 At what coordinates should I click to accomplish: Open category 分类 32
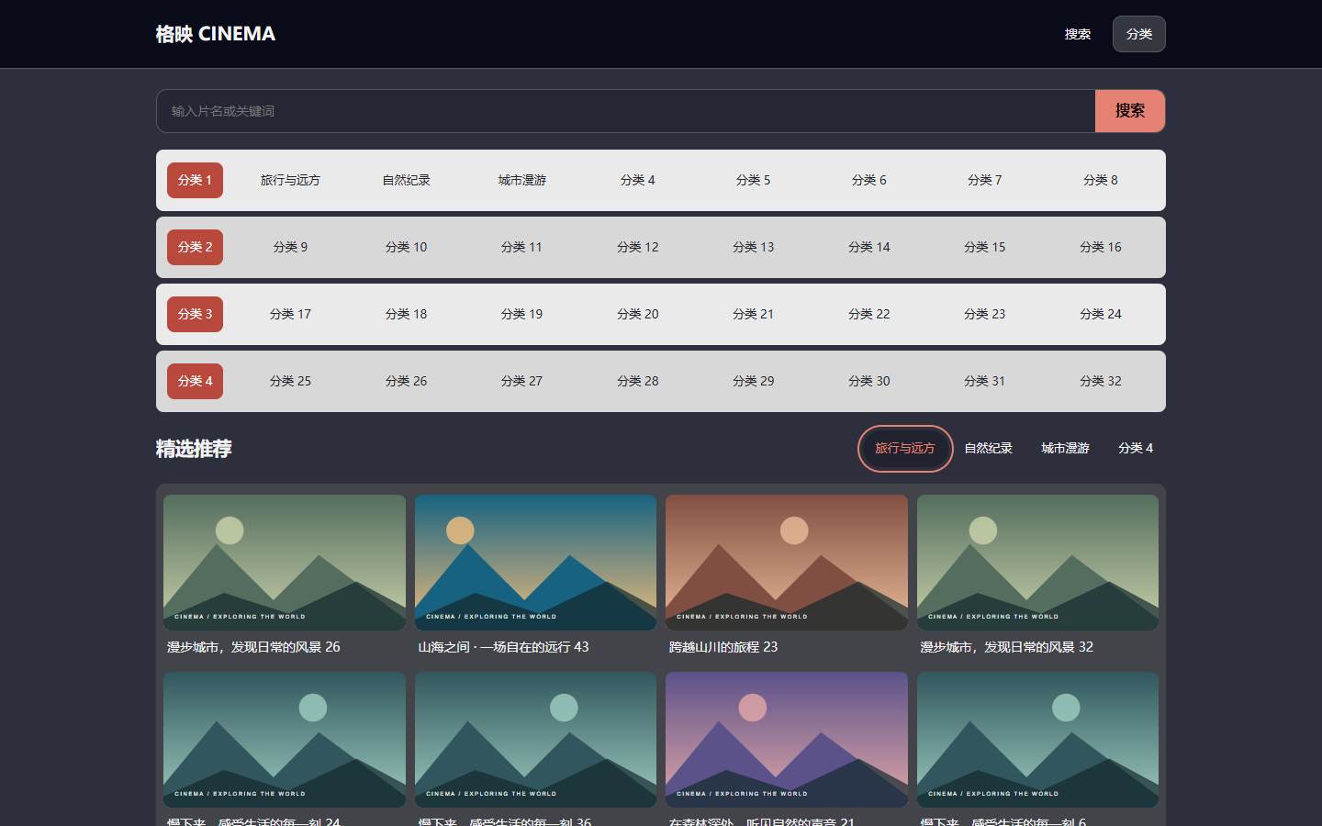(1101, 381)
